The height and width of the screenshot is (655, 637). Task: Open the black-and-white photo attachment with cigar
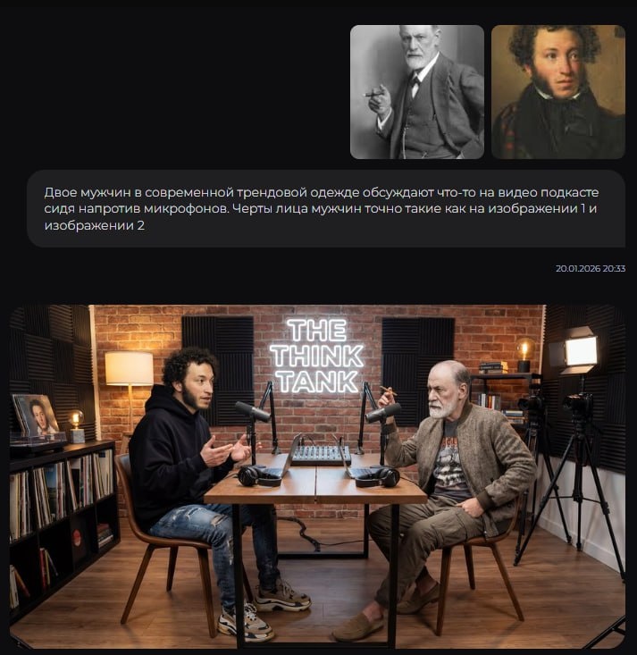pyautogui.click(x=417, y=92)
